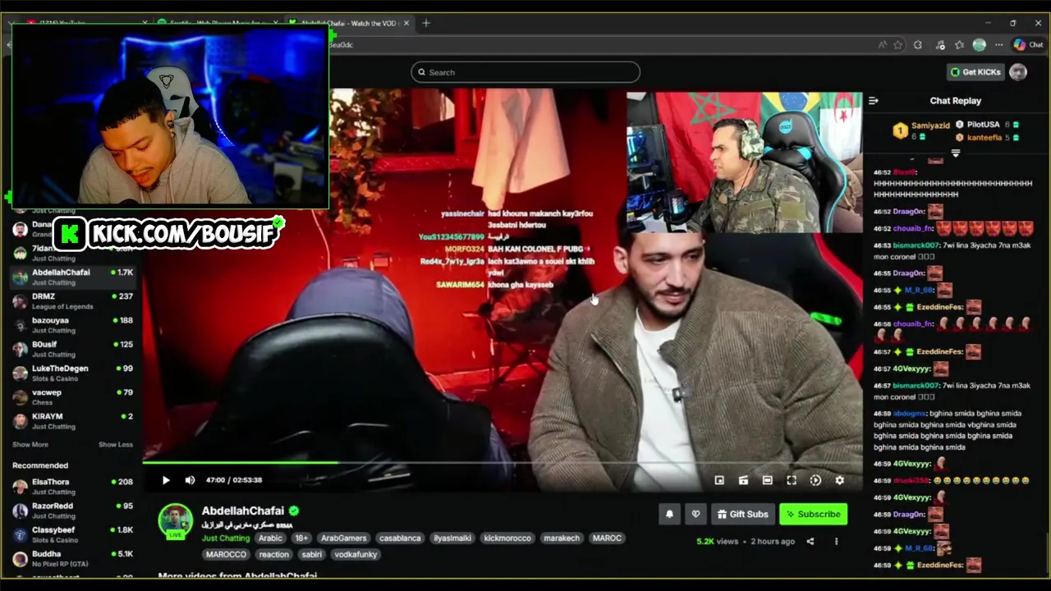This screenshot has height=591, width=1051.
Task: Click the Gift Subs button
Action: pos(742,514)
